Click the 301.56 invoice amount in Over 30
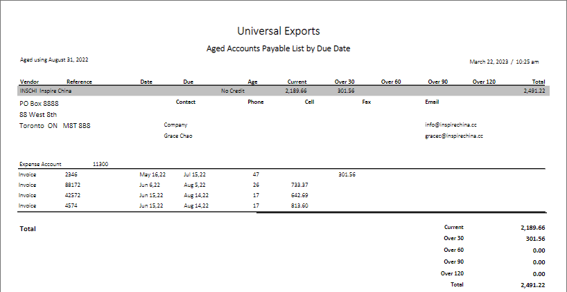 [x=347, y=175]
